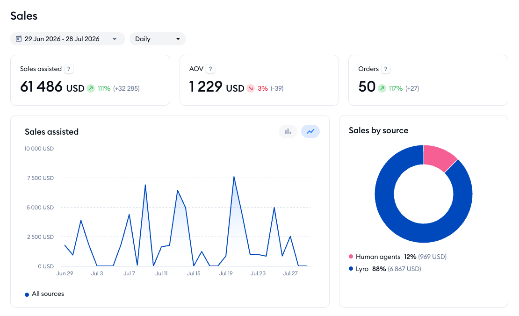
Task: Click the blue dot beside Lyro
Action: click(351, 269)
